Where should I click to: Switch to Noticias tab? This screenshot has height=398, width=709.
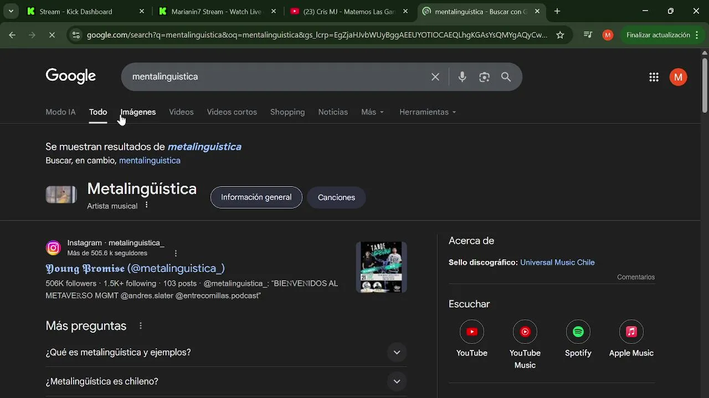pyautogui.click(x=333, y=112)
